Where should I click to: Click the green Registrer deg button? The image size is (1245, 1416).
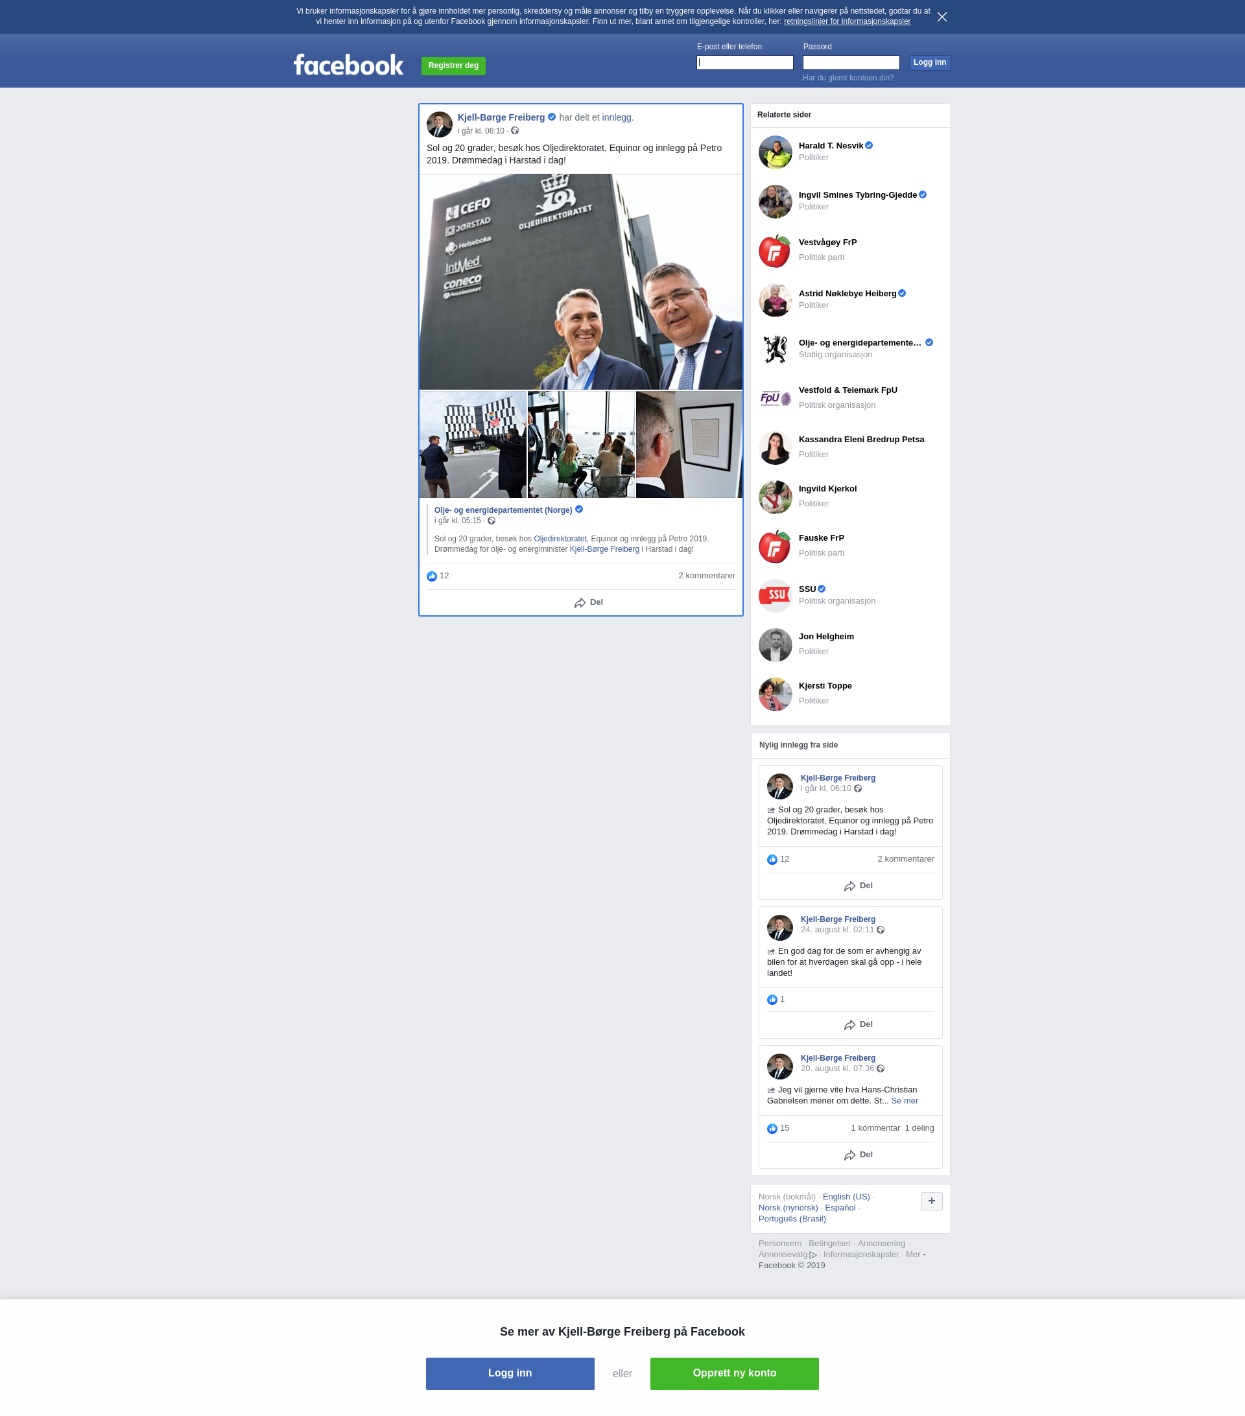(453, 66)
